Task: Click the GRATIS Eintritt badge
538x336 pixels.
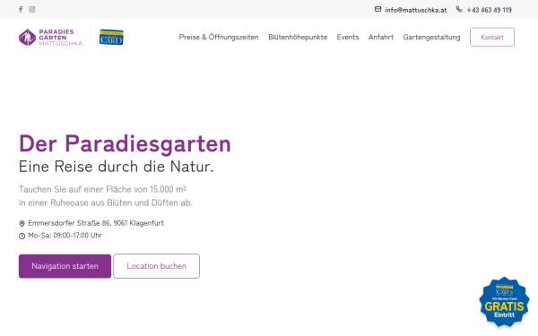Action: [504, 302]
